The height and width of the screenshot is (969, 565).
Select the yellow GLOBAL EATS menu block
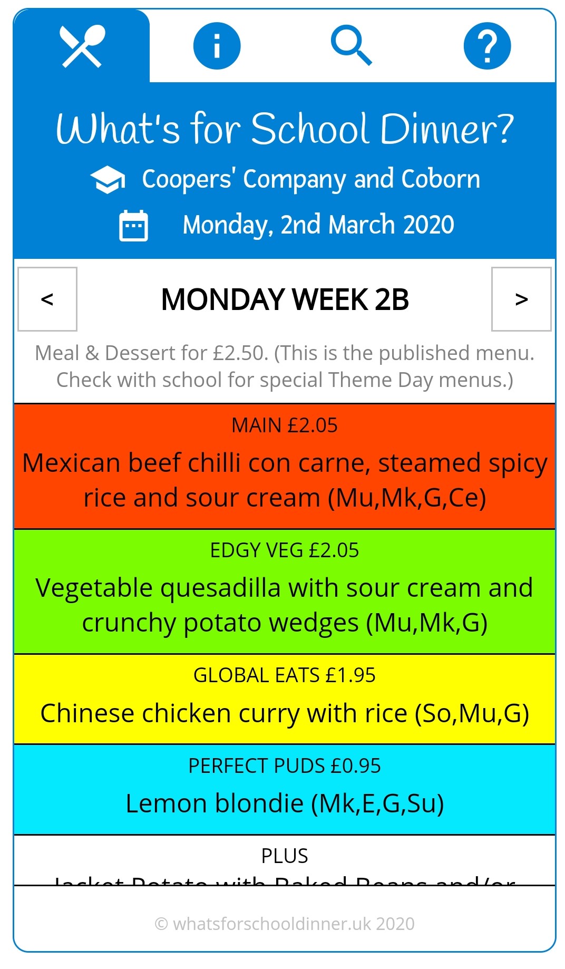[x=285, y=699]
